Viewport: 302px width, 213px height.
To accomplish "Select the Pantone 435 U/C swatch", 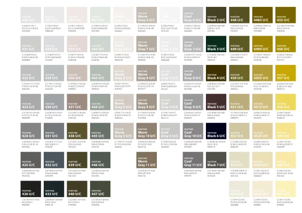I will 77,44.
